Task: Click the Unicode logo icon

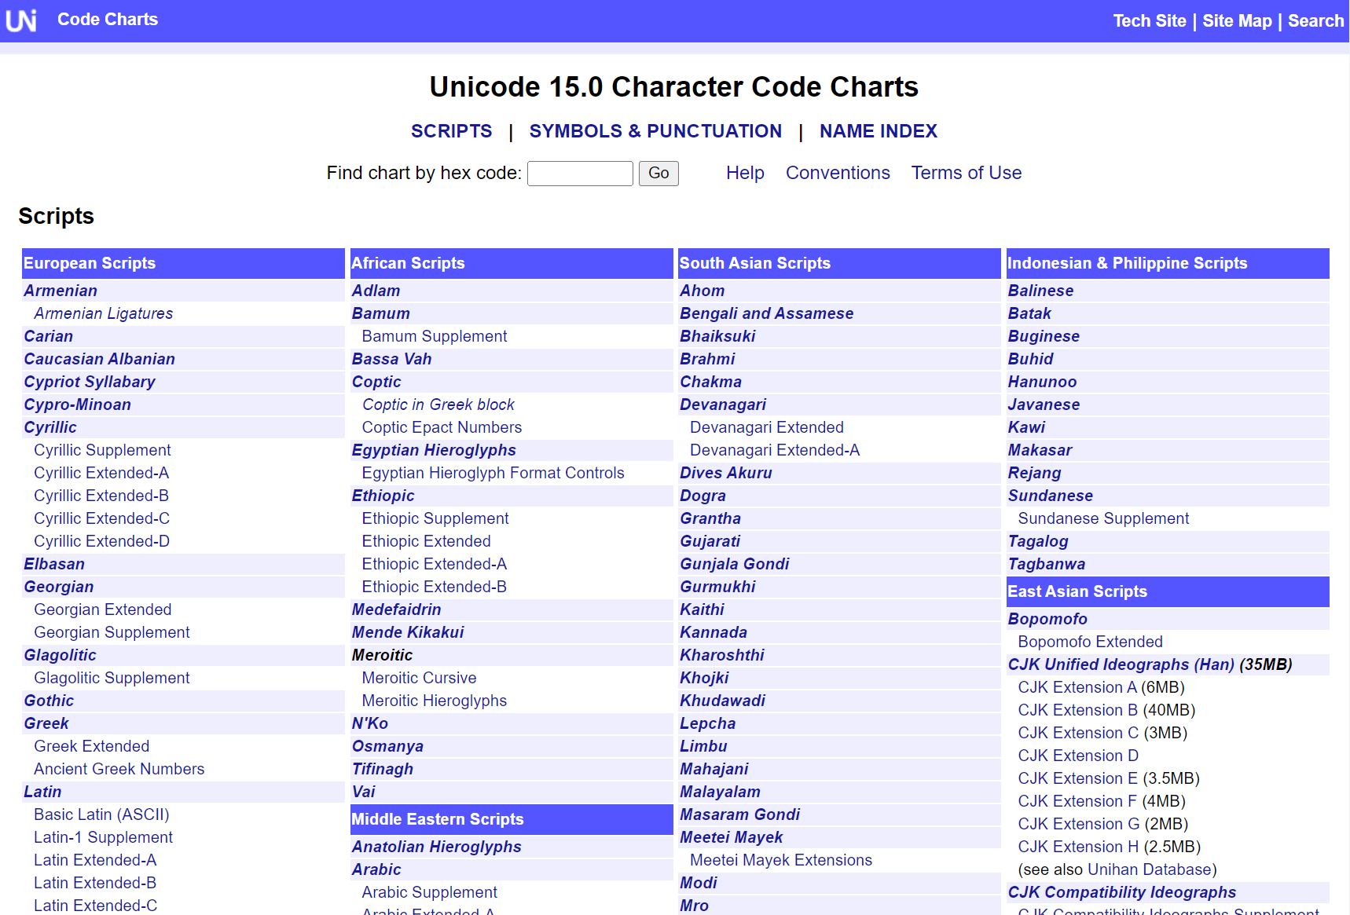Action: (21, 20)
